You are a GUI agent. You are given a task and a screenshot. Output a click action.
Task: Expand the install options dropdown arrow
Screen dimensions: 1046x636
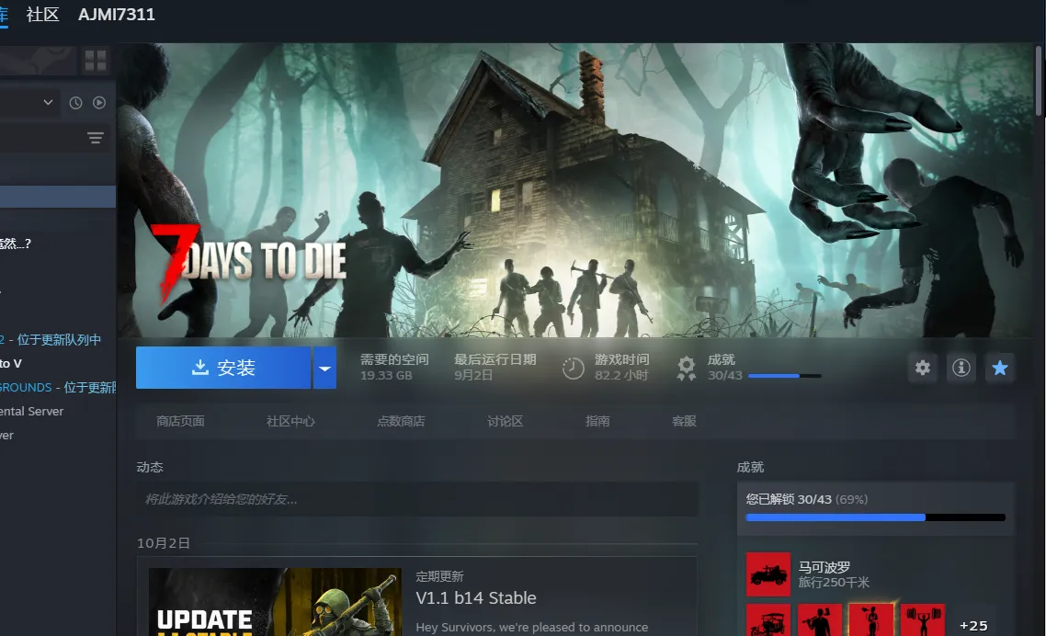324,368
